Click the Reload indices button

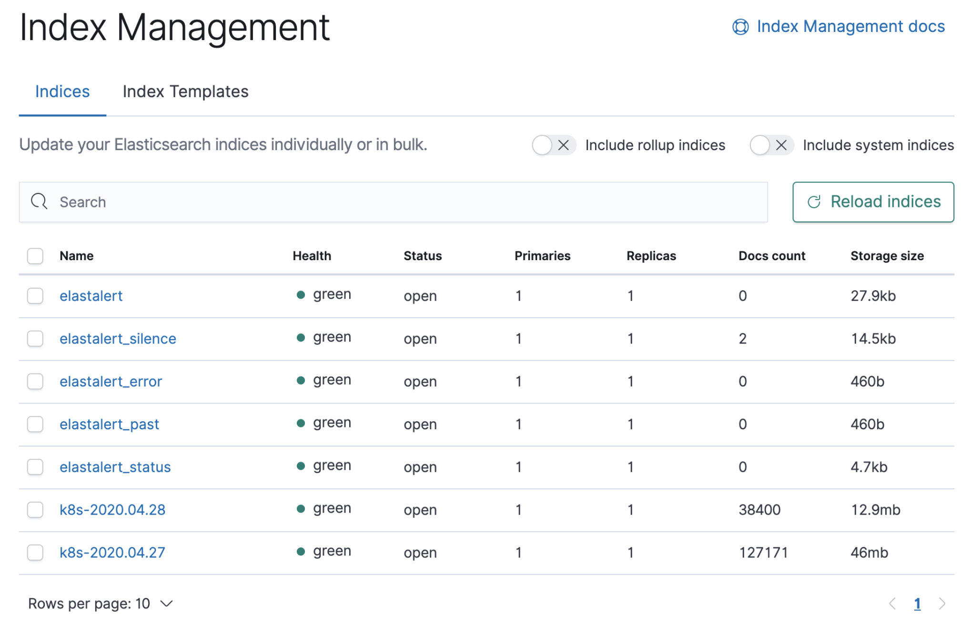pyautogui.click(x=873, y=202)
